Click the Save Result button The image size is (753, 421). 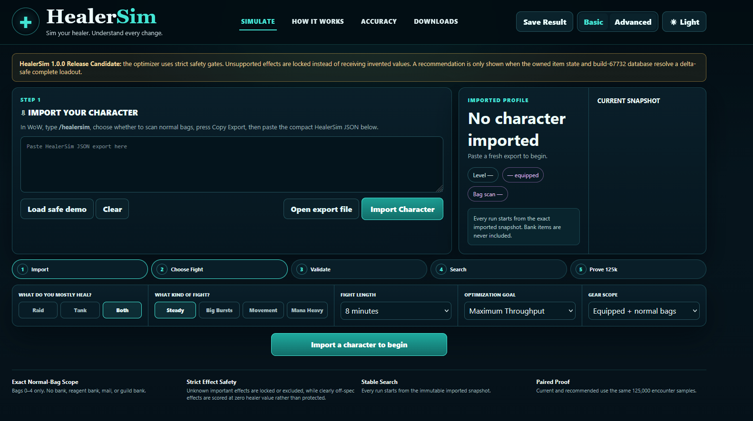coord(545,22)
